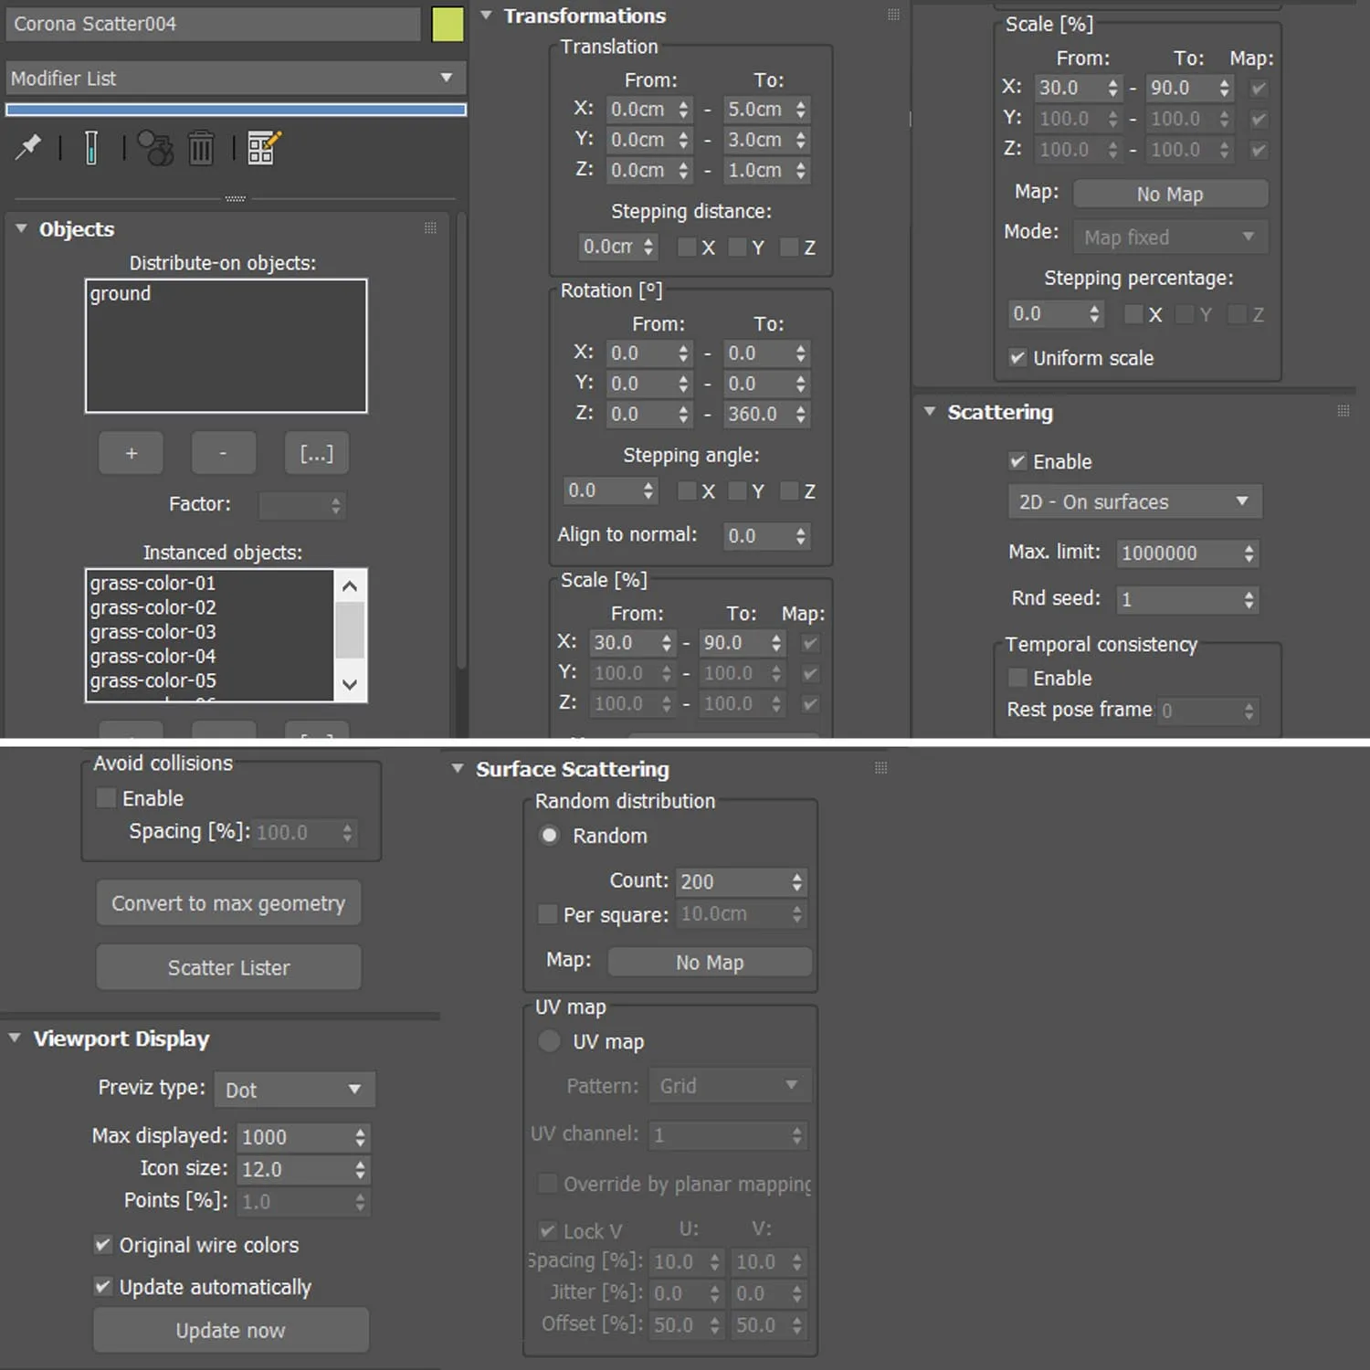This screenshot has height=1370, width=1370.
Task: Select grass-color-03 in Instanced objects
Action: [153, 632]
